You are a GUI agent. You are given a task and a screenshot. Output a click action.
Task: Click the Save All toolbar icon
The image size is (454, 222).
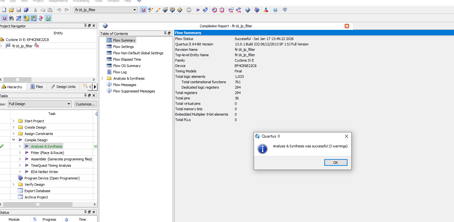(x=26, y=10)
